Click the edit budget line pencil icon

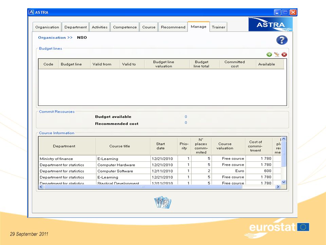click(x=277, y=54)
